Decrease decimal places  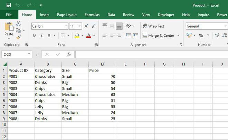[x=225, y=35]
